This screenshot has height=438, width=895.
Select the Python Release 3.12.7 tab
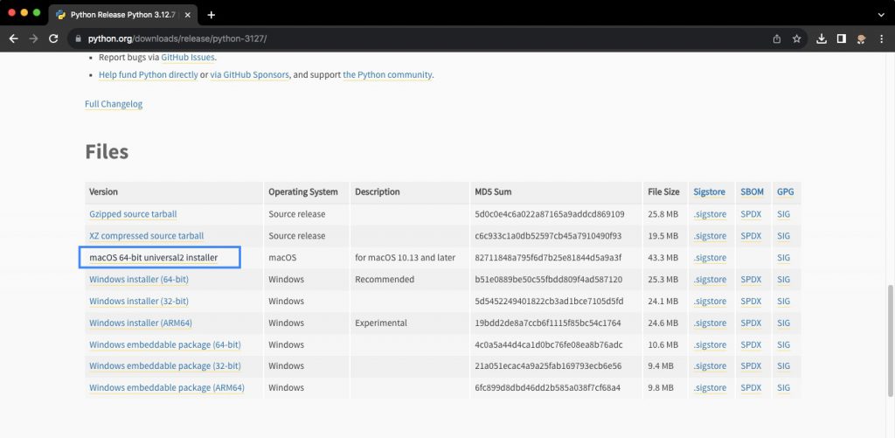click(122, 15)
